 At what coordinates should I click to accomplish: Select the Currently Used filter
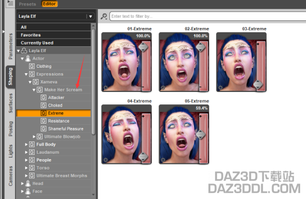coord(53,42)
